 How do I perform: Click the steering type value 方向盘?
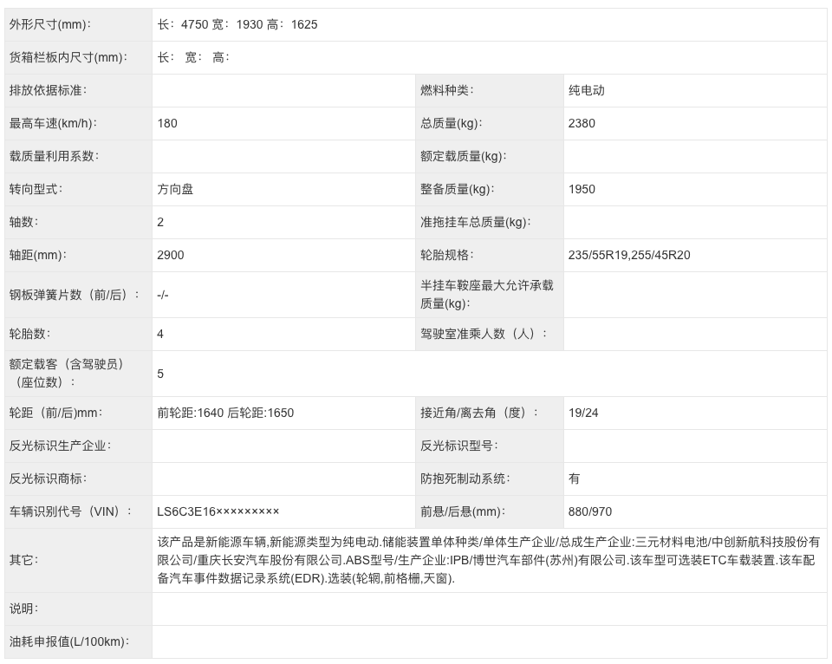tap(175, 189)
